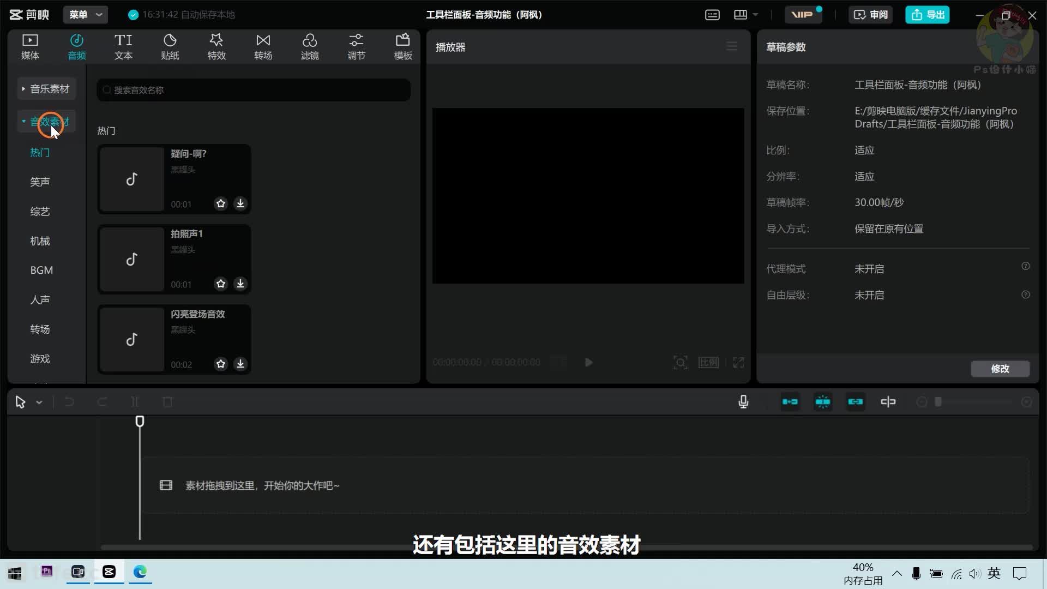Select the 热门 category in sidebar
This screenshot has height=589, width=1047.
click(40, 153)
